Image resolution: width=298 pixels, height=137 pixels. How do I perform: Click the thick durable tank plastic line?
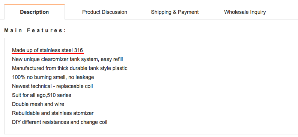(x=70, y=68)
